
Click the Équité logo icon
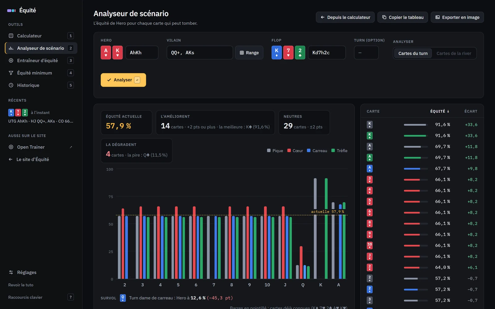tap(11, 11)
